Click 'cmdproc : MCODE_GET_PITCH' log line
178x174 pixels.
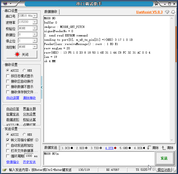pos(64,27)
